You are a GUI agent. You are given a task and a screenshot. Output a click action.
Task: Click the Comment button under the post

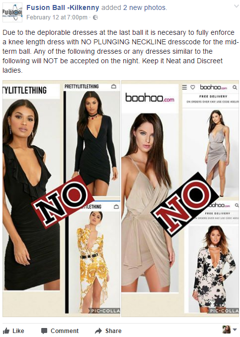(60, 331)
